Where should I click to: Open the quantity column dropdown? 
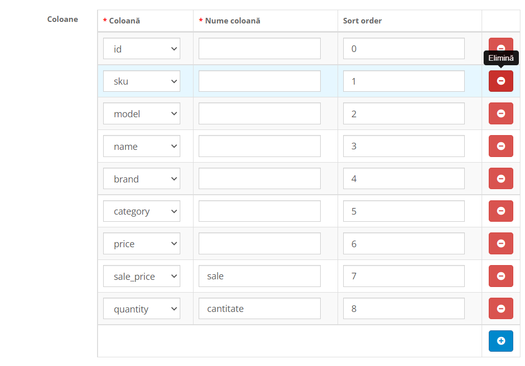click(141, 309)
